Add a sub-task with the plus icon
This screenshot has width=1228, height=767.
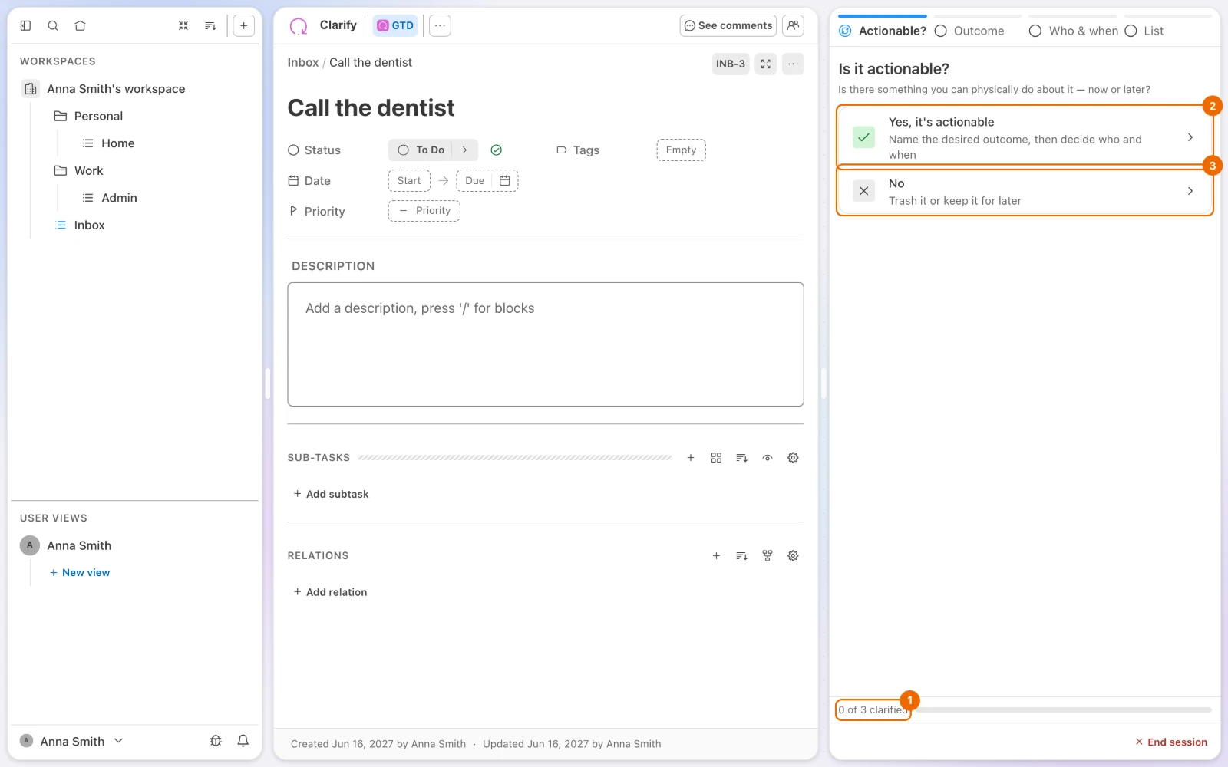click(691, 458)
